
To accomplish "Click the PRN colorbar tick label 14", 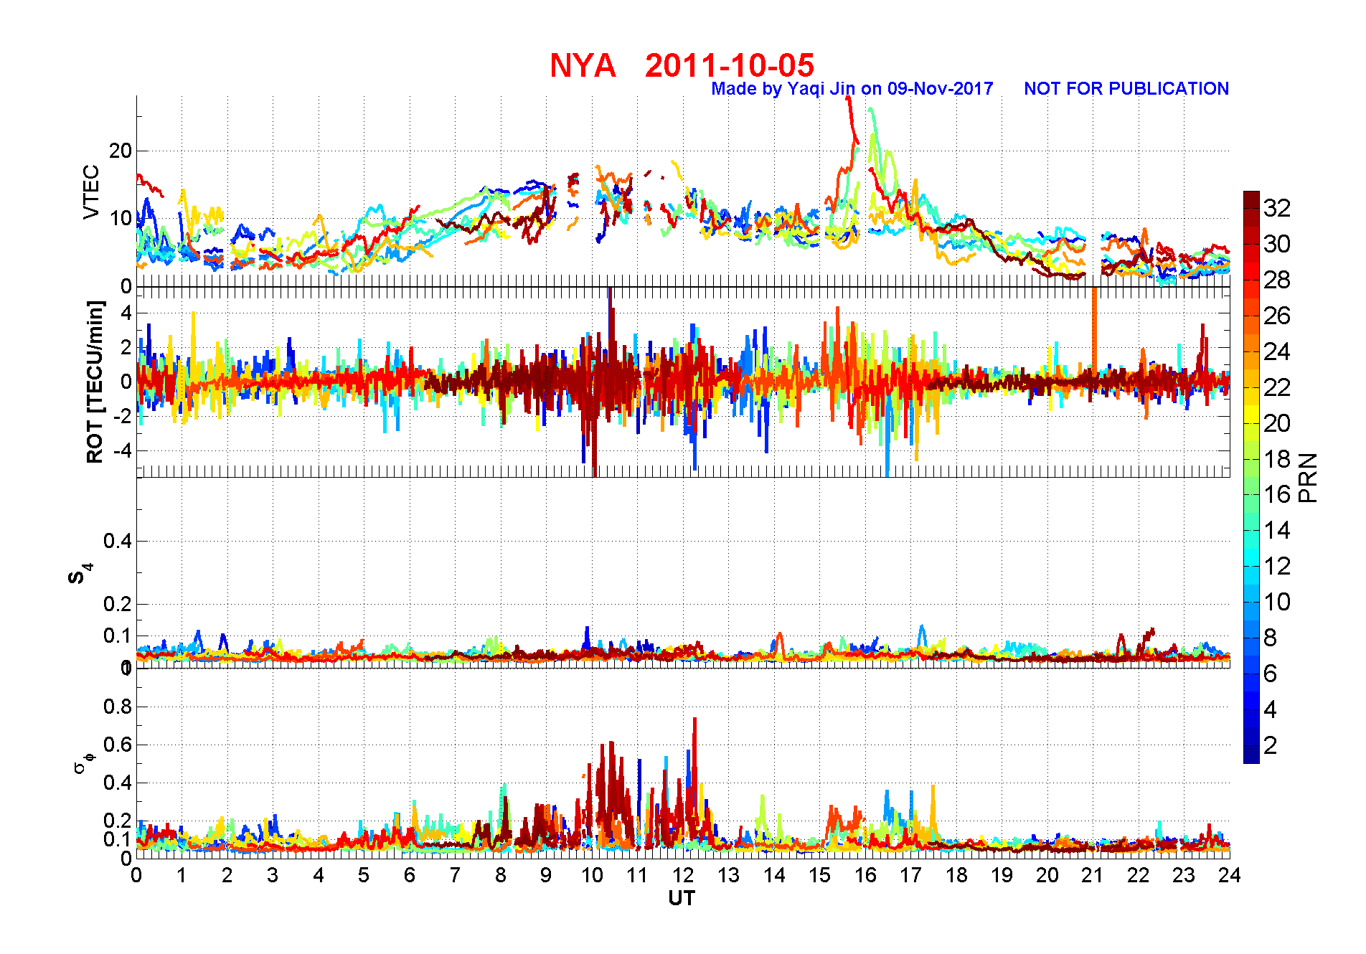I will point(1277,530).
